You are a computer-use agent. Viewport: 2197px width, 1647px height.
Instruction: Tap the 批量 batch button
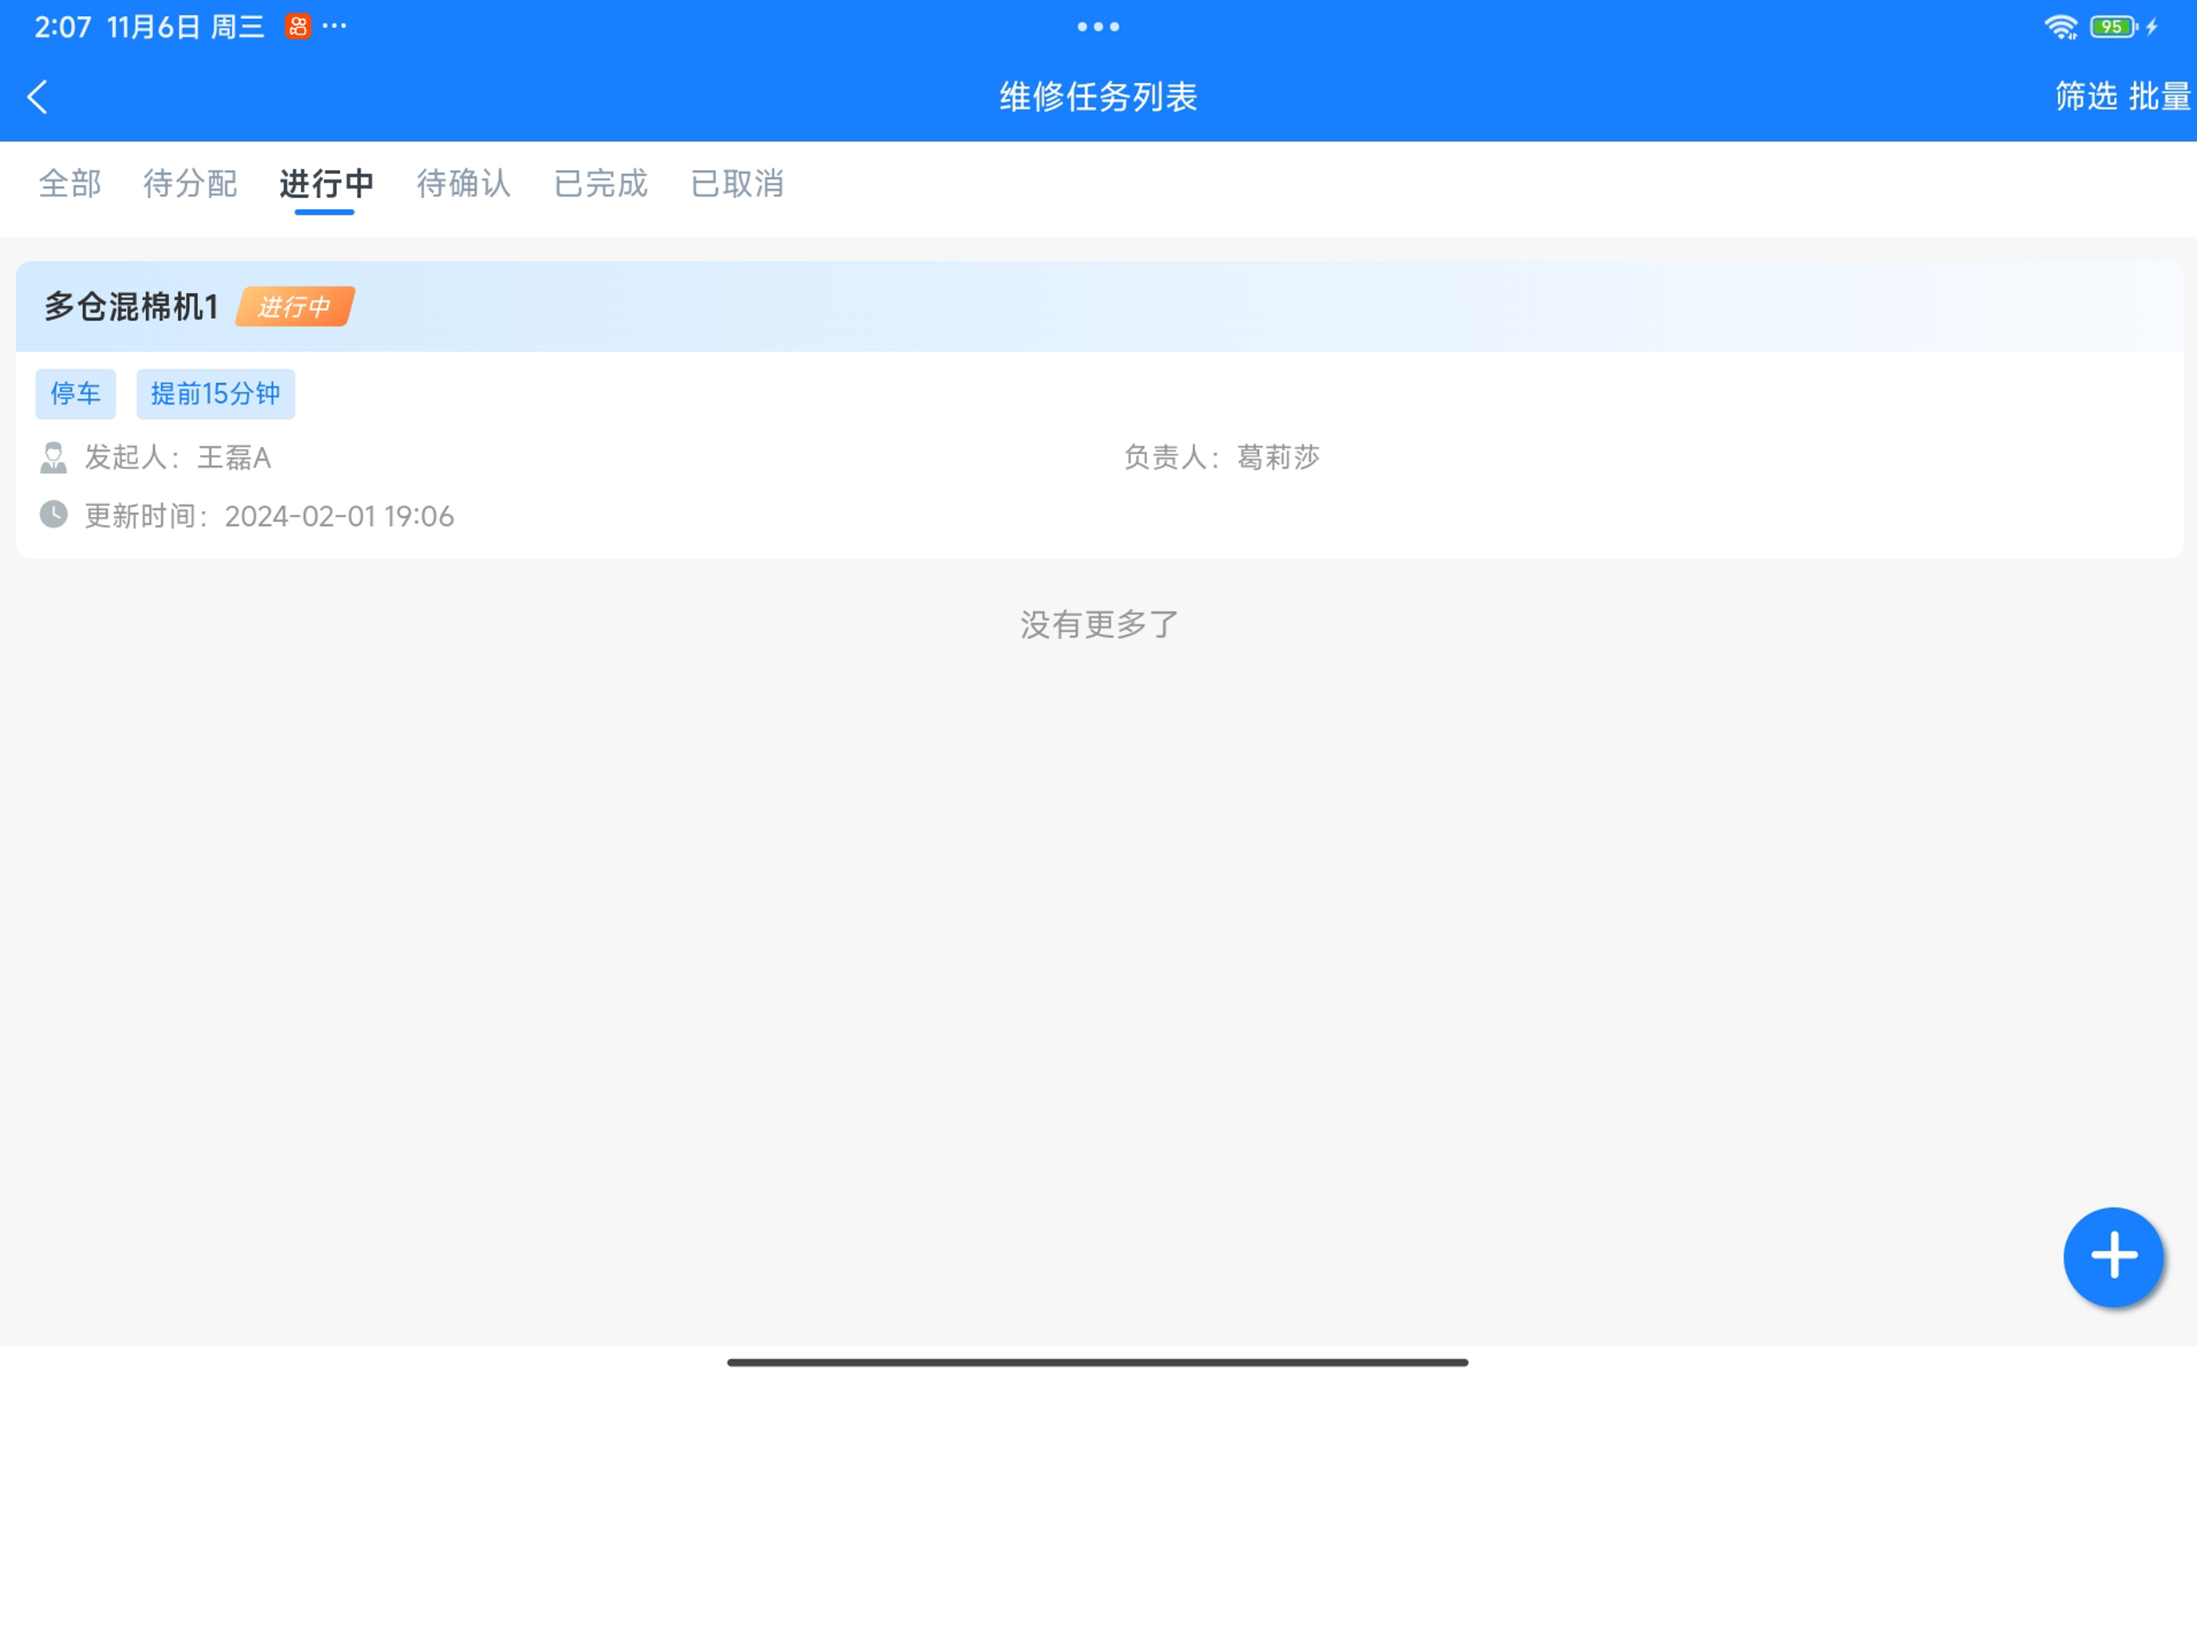pyautogui.click(x=2160, y=97)
